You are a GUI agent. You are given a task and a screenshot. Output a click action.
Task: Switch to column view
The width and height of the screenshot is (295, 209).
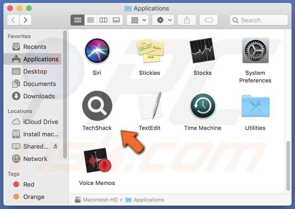103,20
